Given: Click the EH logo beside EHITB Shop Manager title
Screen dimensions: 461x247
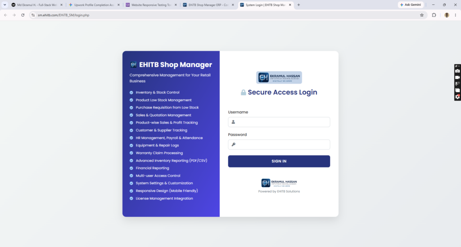Looking at the screenshot, I should [133, 65].
